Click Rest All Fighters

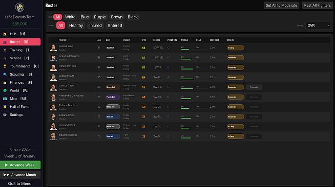318,5
